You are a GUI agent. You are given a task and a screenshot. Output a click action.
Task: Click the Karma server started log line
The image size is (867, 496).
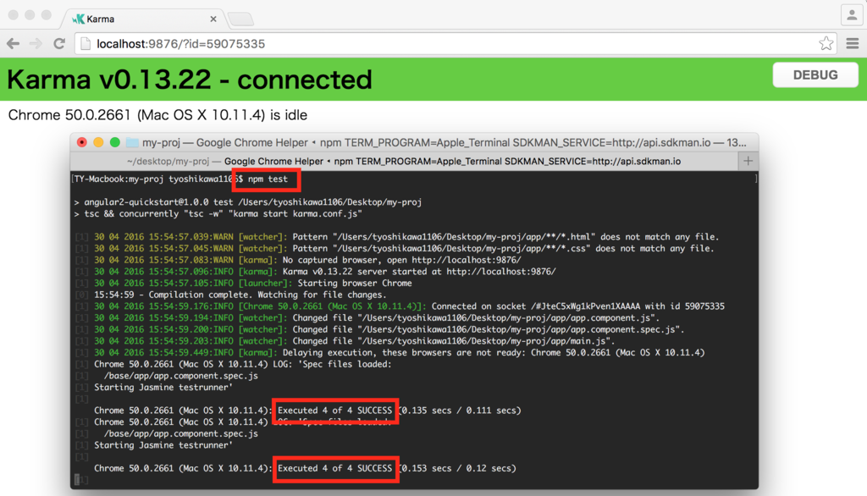pos(316,272)
